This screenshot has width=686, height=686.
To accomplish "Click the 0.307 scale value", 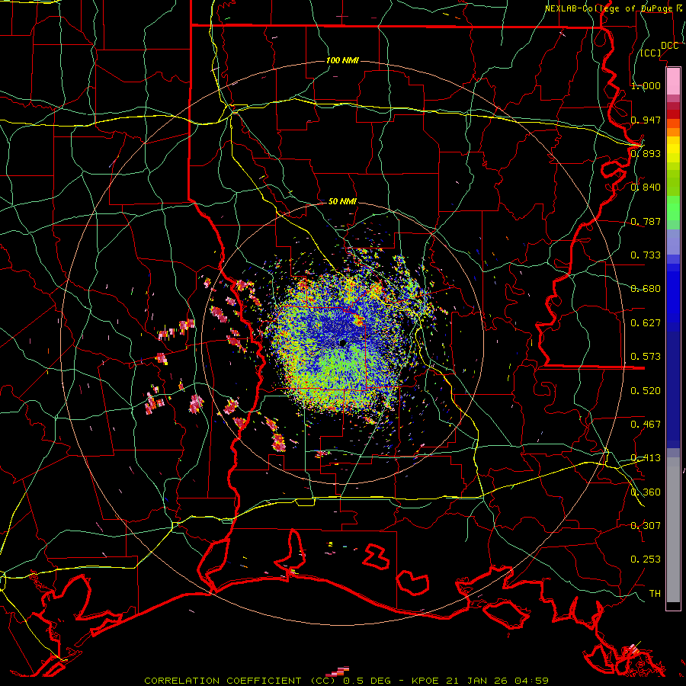I will click(x=646, y=526).
